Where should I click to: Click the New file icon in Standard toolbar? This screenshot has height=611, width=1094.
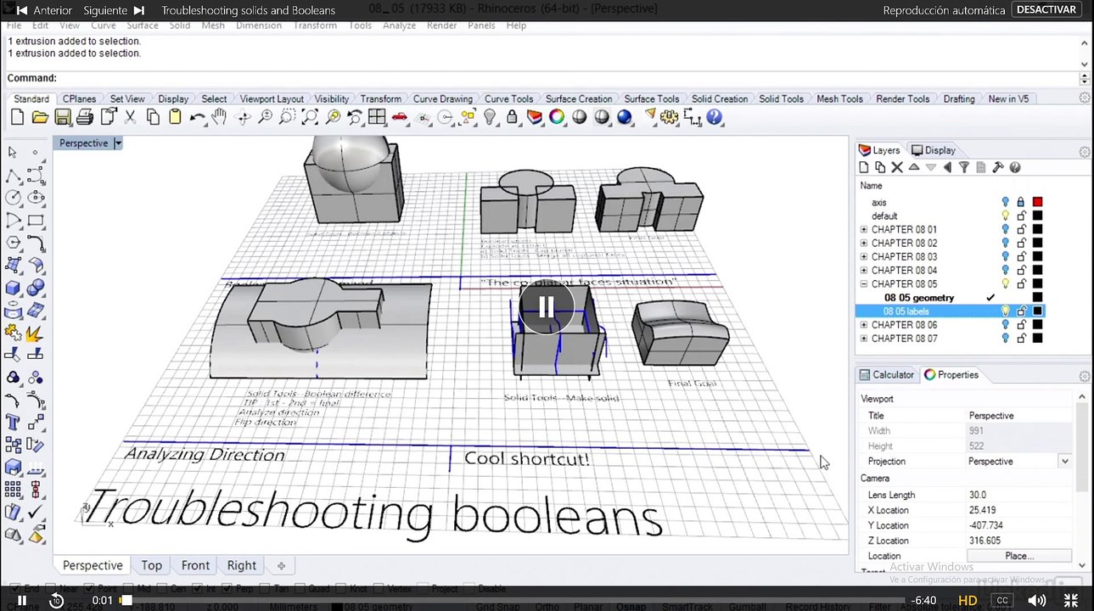[x=17, y=117]
